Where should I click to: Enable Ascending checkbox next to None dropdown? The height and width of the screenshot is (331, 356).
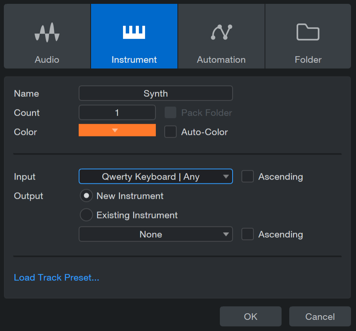pyautogui.click(x=248, y=234)
